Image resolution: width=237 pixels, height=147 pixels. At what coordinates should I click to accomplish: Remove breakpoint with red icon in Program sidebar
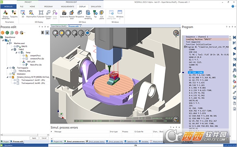[x=234, y=81]
